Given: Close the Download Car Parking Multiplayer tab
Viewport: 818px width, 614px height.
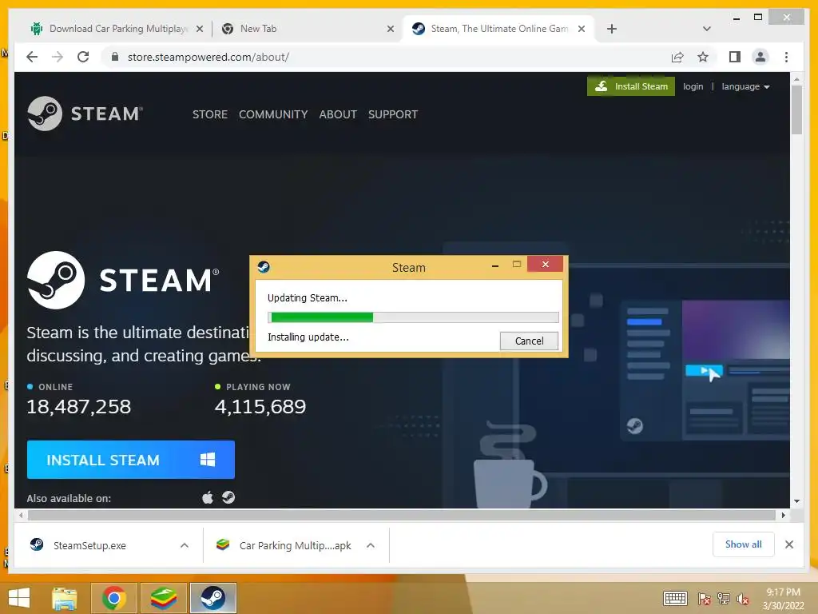Looking at the screenshot, I should pyautogui.click(x=199, y=29).
